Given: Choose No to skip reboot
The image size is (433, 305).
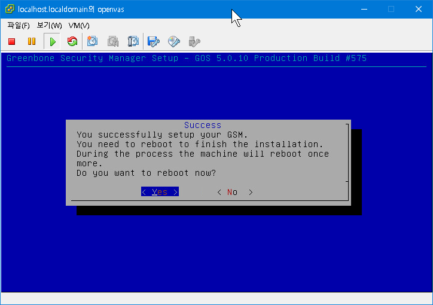Looking at the screenshot, I should [x=234, y=192].
